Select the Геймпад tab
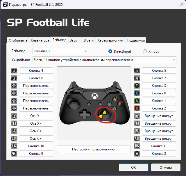The image size is (186, 176). click(59, 40)
